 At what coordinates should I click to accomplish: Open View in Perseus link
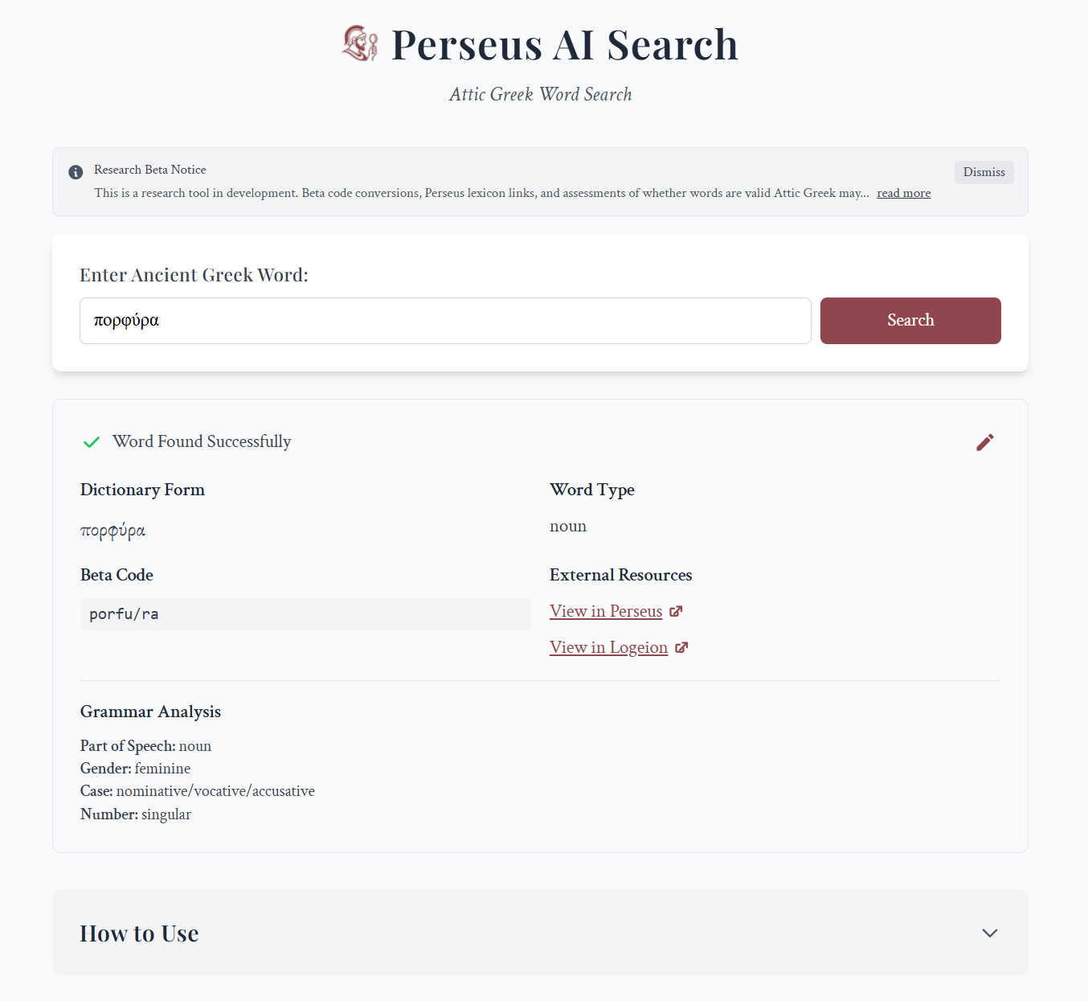point(606,610)
